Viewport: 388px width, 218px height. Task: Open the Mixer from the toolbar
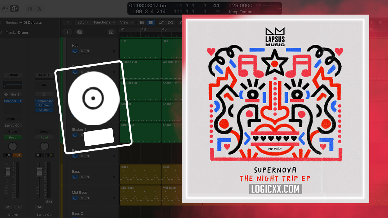point(30,8)
